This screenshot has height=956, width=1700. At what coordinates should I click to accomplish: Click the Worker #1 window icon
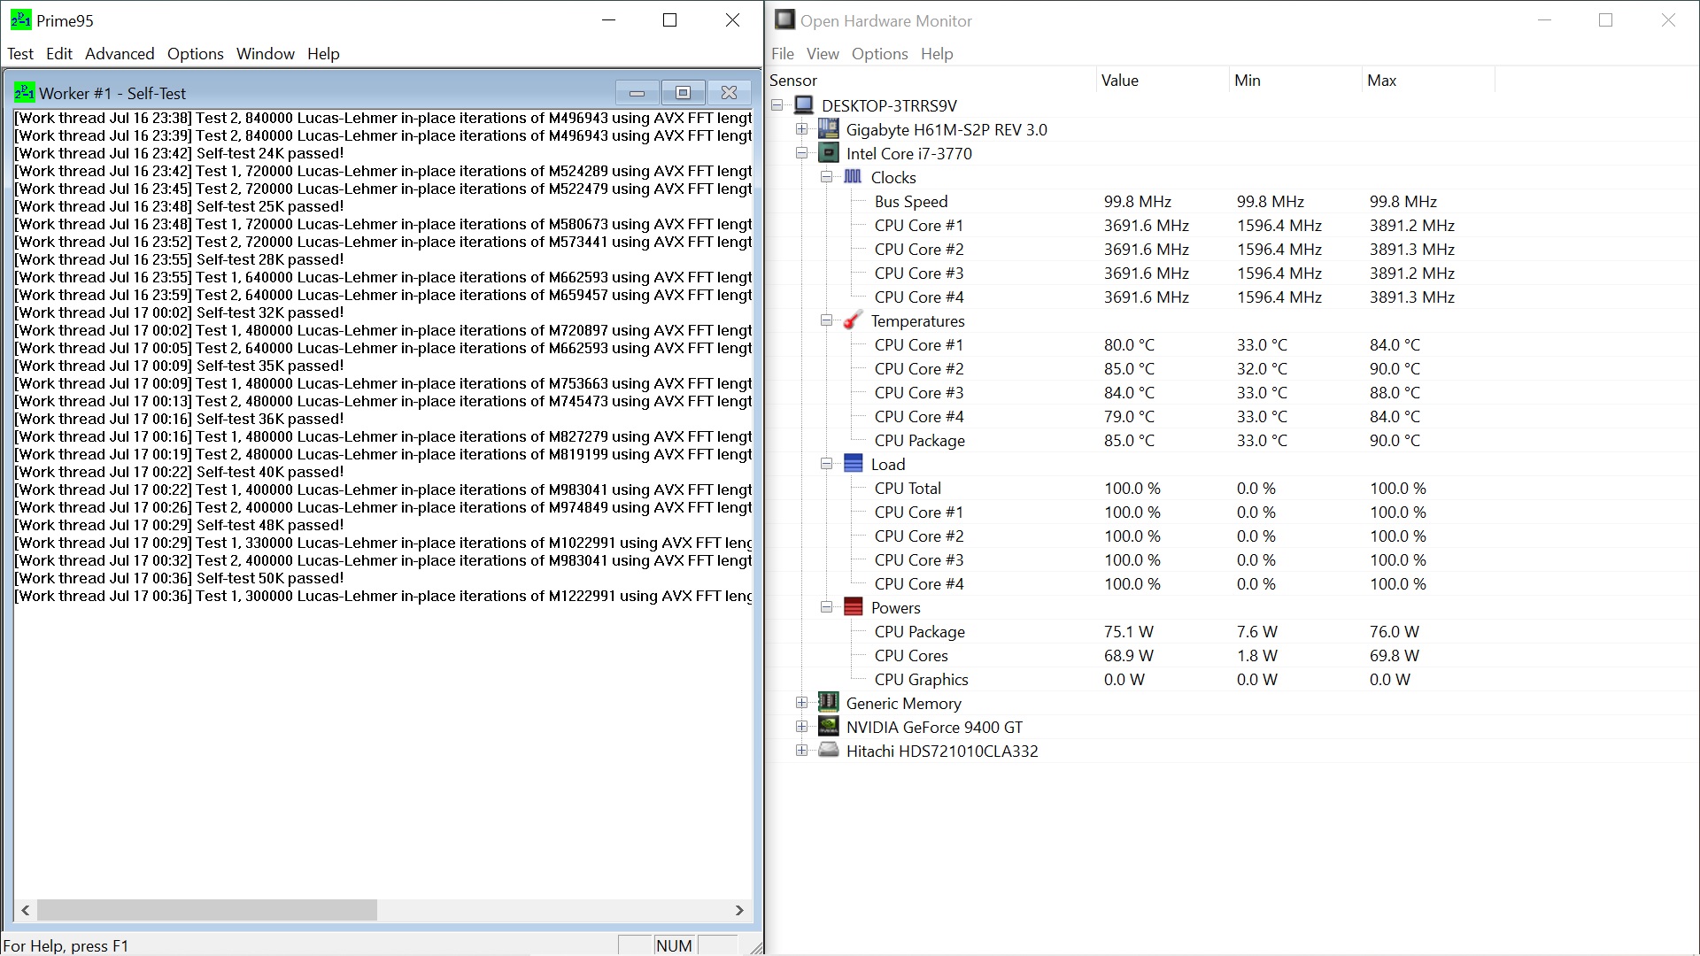(25, 92)
